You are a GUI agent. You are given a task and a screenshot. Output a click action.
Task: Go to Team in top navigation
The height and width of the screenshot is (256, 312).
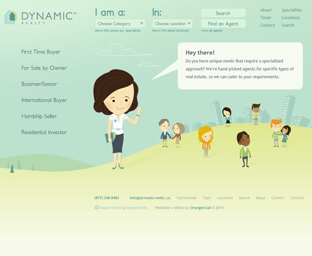point(266,18)
